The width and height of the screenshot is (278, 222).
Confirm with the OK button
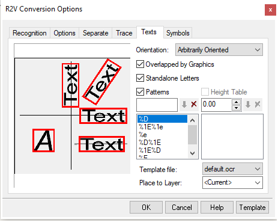coord(146,208)
